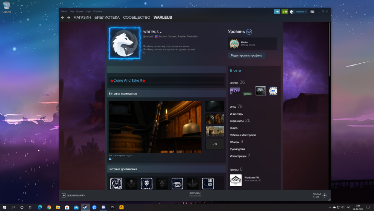The image size is (374, 211).
Task: Click the +22 more screenshots tile
Action: pyautogui.click(x=215, y=144)
